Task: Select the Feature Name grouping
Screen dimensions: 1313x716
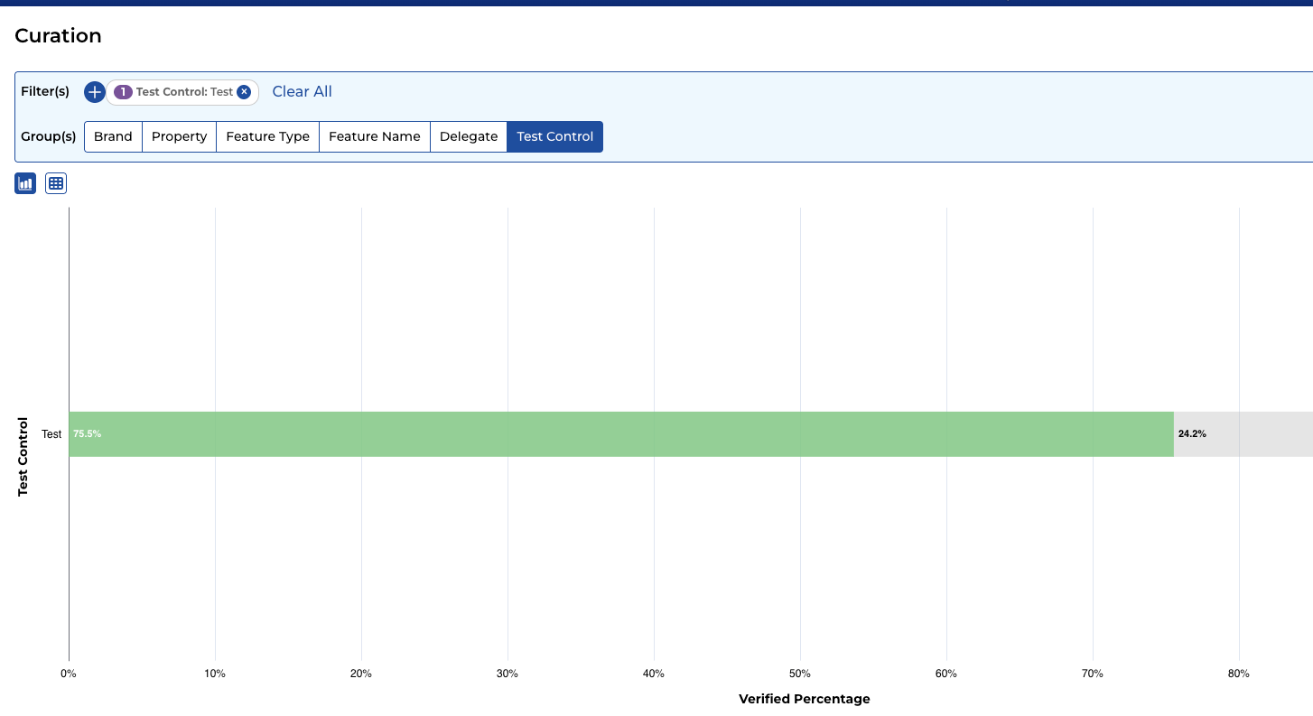Action: [375, 136]
